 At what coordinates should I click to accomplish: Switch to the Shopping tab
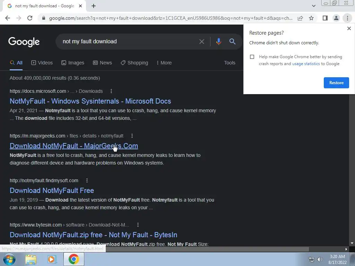point(134,63)
